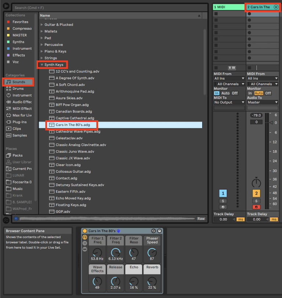Expand the Piano & Keys folder
This screenshot has width=282, height=298.
click(41, 51)
